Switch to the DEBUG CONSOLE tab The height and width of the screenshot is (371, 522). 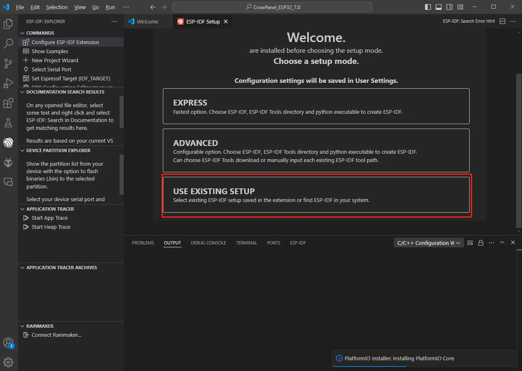(x=208, y=243)
